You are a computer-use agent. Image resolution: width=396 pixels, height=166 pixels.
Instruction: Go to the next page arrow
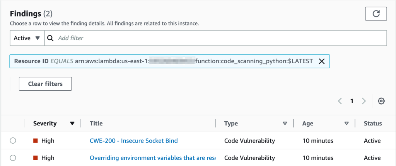coord(364,101)
